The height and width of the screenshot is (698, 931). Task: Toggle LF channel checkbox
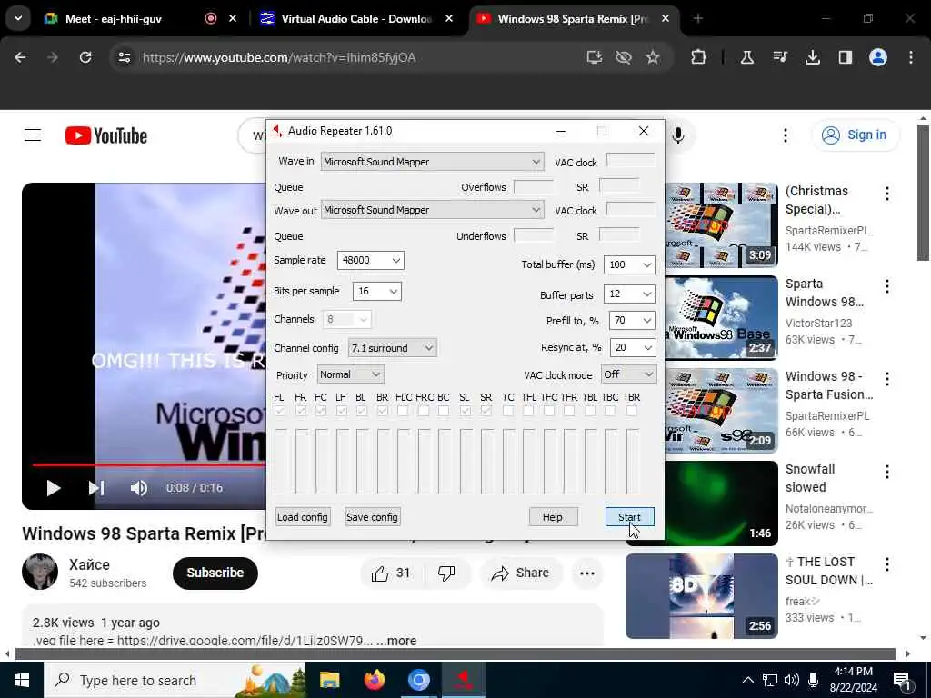pyautogui.click(x=342, y=411)
